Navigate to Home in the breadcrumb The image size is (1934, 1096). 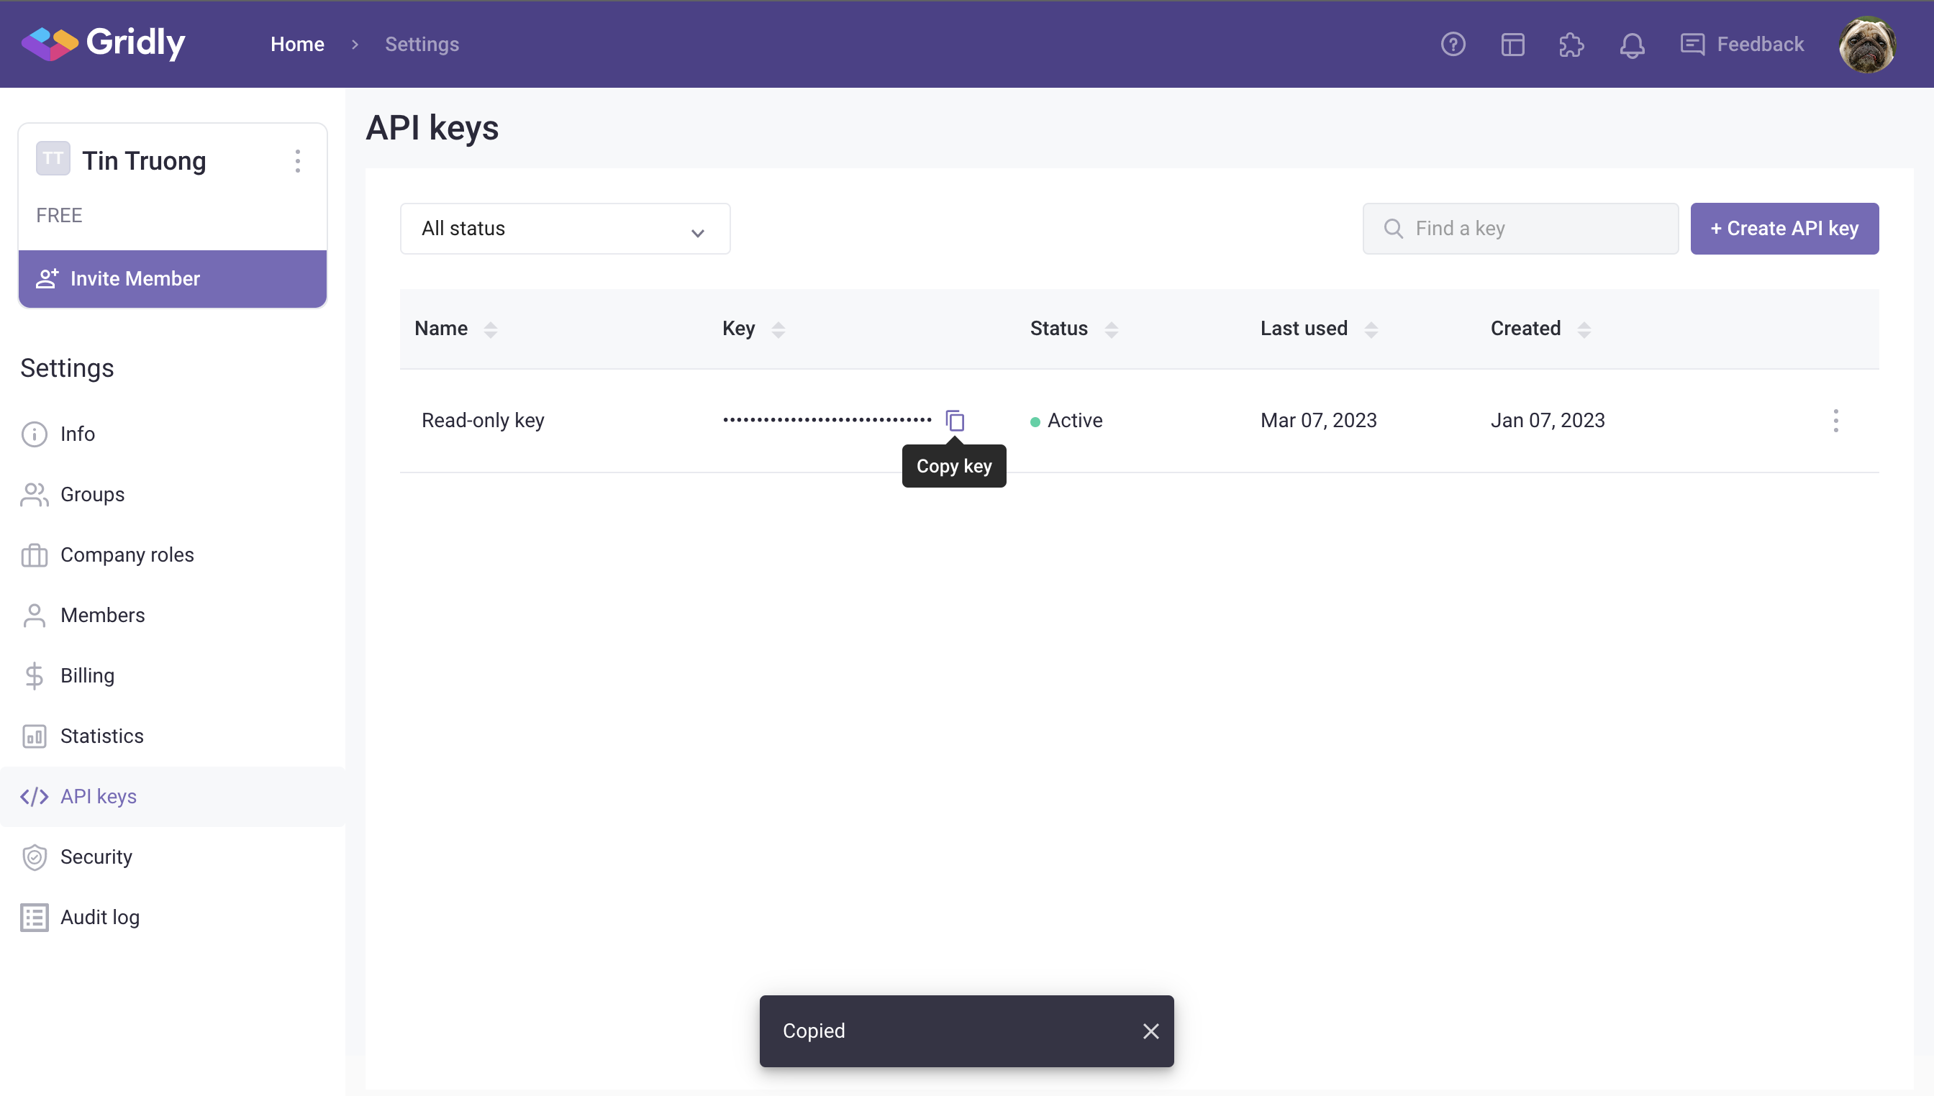click(x=297, y=45)
